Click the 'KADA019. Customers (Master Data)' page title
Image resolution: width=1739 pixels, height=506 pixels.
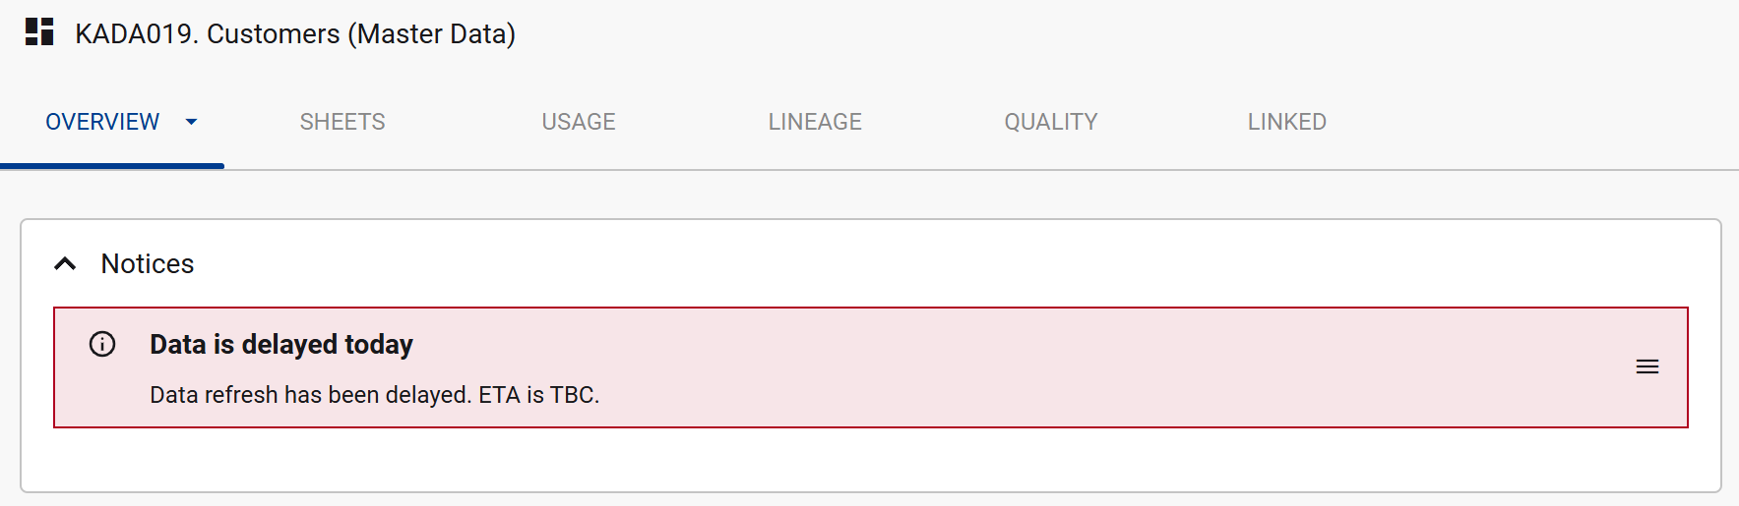click(x=295, y=33)
